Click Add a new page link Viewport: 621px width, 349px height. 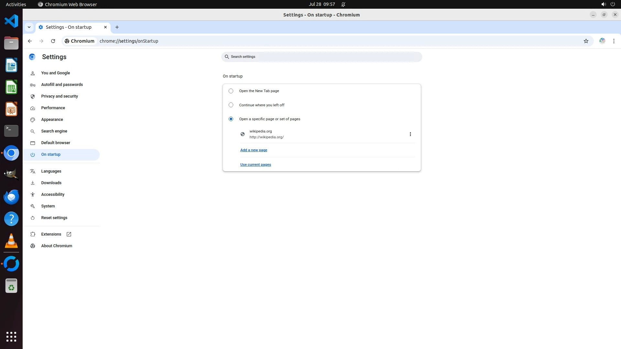(x=254, y=150)
